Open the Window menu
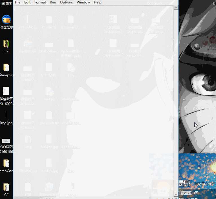 pos(83,2)
